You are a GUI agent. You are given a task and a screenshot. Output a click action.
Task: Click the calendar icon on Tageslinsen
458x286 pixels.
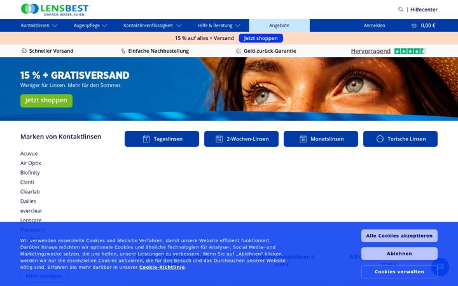pos(146,139)
